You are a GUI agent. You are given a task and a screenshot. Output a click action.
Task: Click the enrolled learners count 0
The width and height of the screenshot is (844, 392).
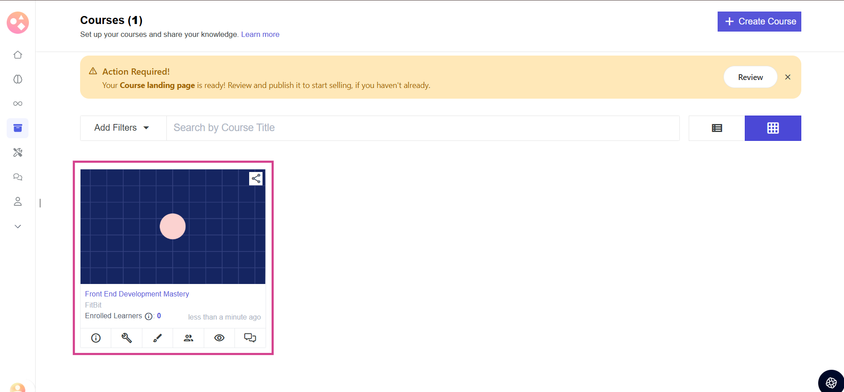coord(159,316)
